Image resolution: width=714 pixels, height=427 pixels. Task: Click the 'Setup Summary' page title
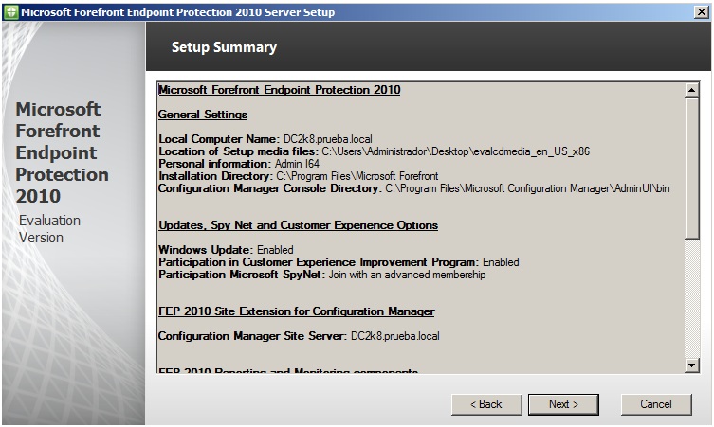tap(224, 47)
